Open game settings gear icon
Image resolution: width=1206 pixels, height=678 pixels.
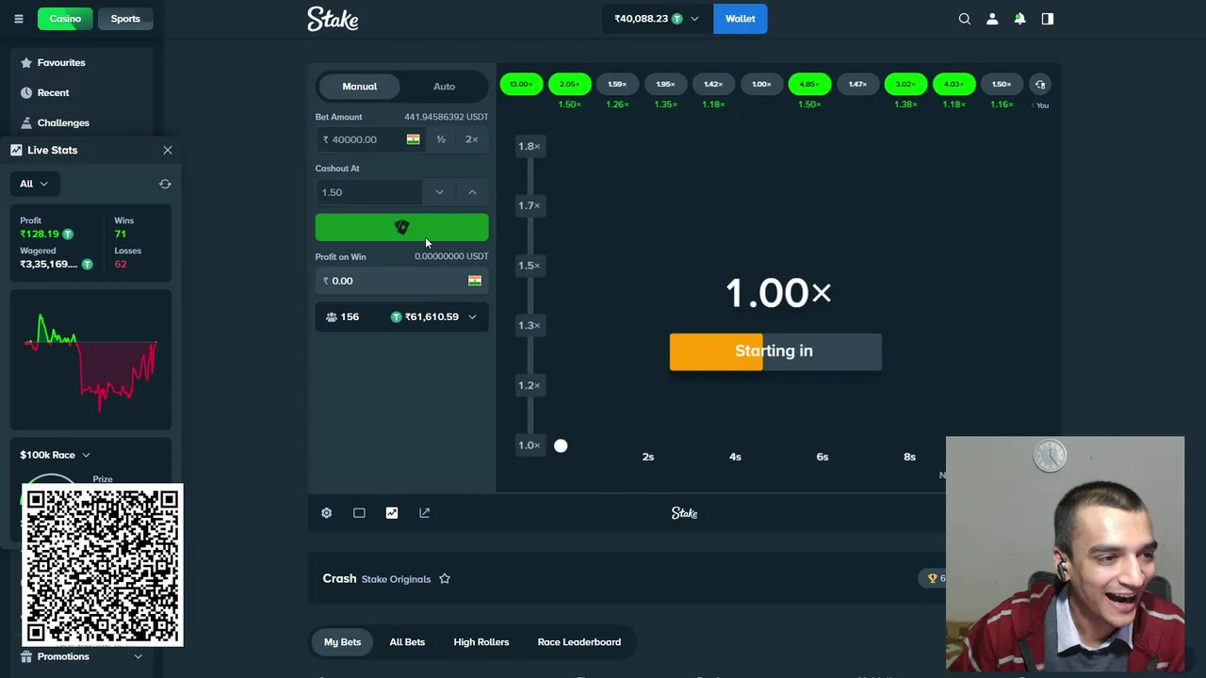point(326,513)
